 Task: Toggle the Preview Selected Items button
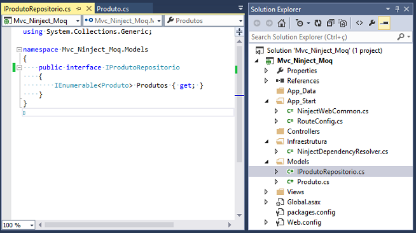tap(384, 24)
